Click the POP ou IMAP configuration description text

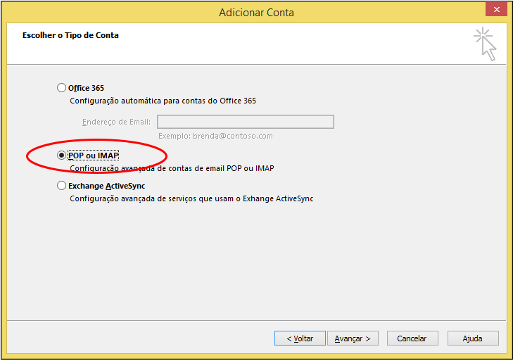pos(172,168)
